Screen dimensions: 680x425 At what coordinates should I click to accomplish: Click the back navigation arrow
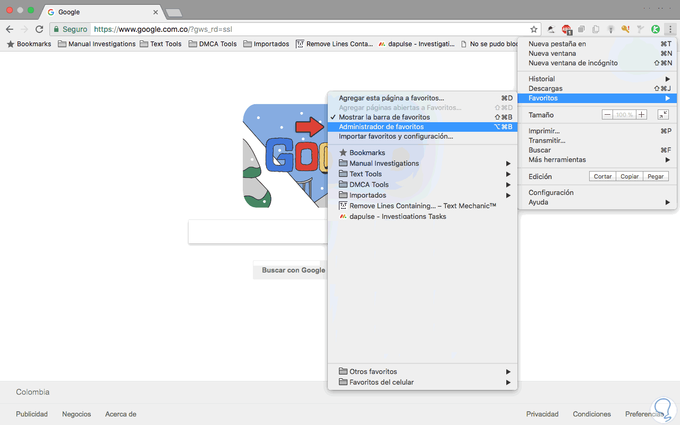(10, 29)
